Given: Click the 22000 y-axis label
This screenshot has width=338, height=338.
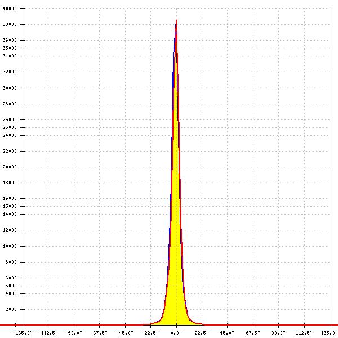Looking at the screenshot, I should click(10, 151).
